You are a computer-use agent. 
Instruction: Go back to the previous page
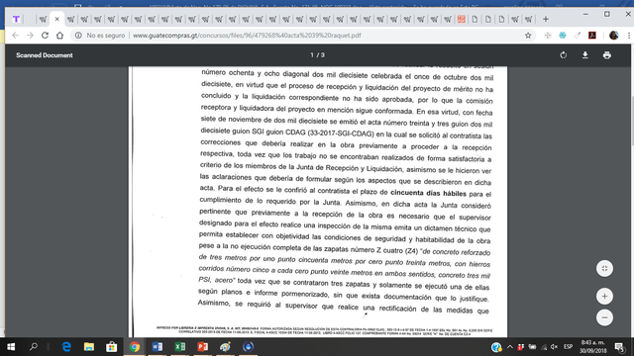[x=16, y=36]
